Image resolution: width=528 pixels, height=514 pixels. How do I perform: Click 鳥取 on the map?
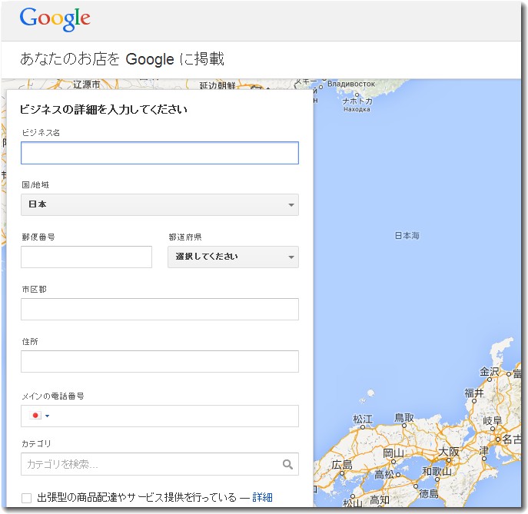(403, 418)
